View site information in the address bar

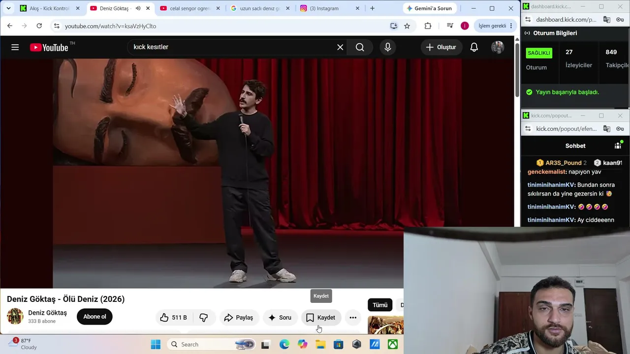[57, 26]
